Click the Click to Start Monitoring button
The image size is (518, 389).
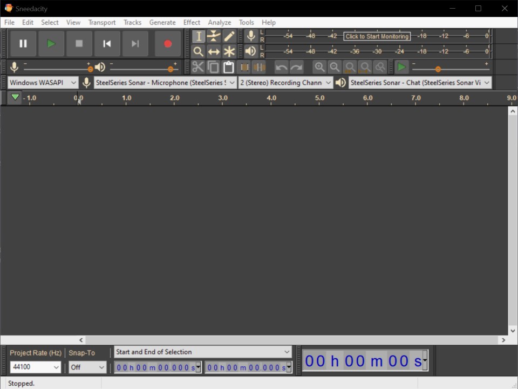pos(377,36)
